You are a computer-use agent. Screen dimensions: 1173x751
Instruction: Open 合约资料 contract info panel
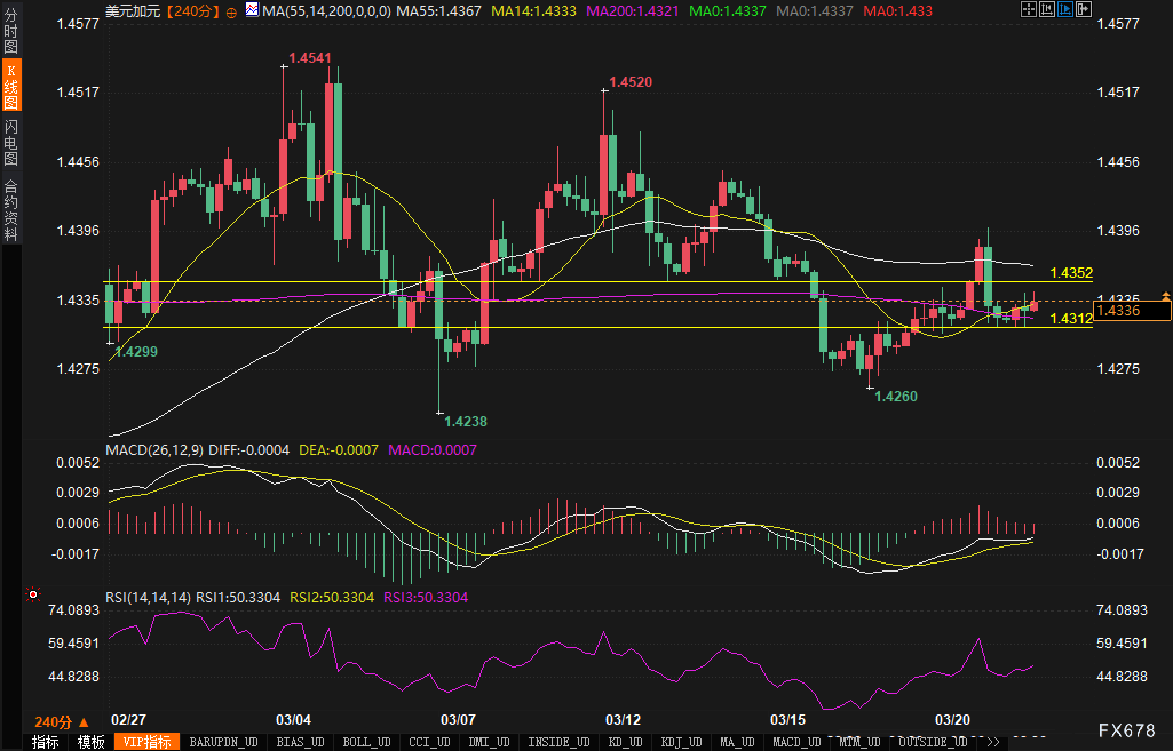click(x=11, y=210)
